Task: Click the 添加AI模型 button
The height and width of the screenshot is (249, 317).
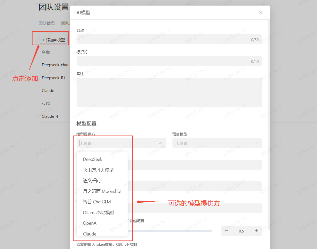Action: (53, 40)
